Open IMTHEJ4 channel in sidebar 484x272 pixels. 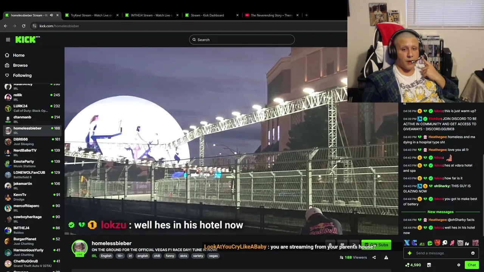pyautogui.click(x=32, y=230)
